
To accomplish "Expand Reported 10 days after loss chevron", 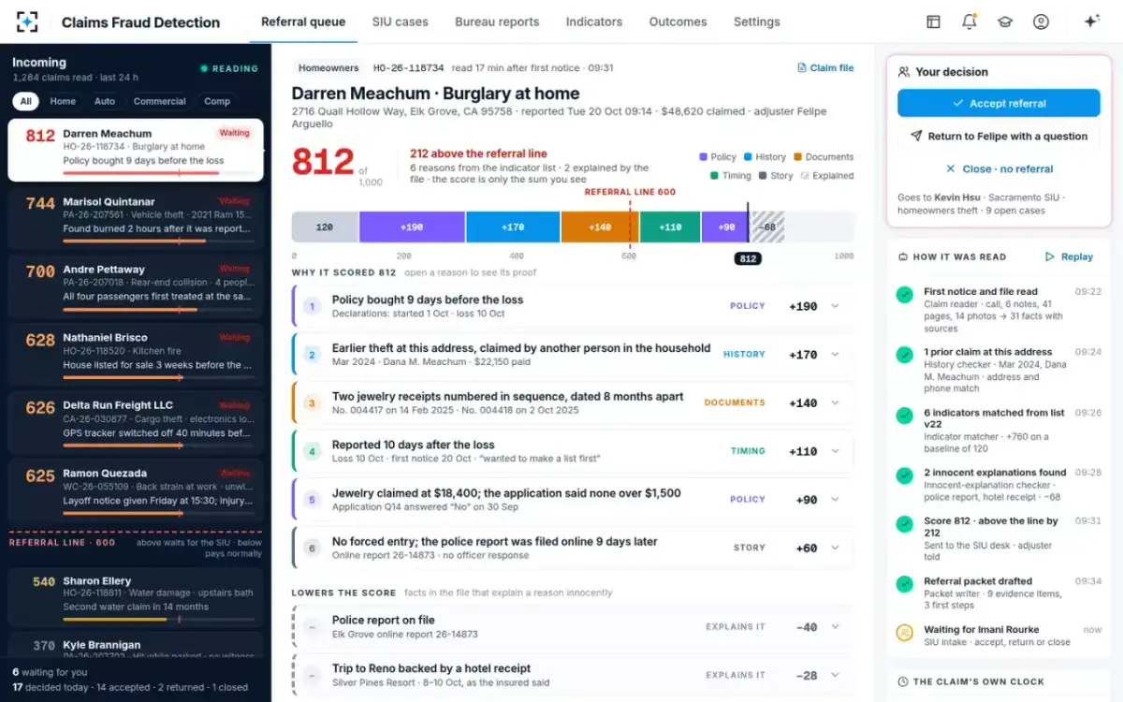I will 835,451.
